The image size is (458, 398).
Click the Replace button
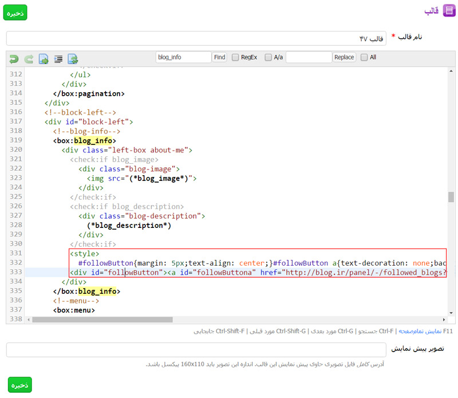344,57
